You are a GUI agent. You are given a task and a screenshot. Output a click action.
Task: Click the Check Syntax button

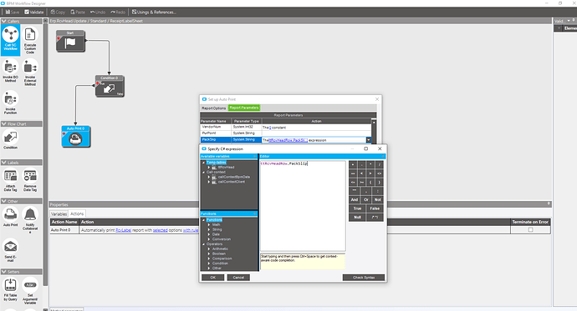(x=364, y=278)
